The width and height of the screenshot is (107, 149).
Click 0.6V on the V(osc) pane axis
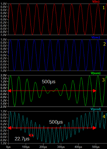4,46
